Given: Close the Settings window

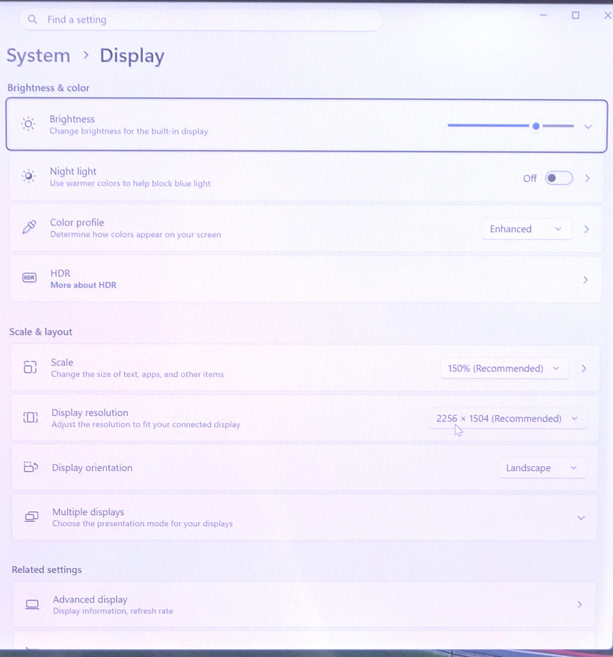Looking at the screenshot, I should (607, 15).
